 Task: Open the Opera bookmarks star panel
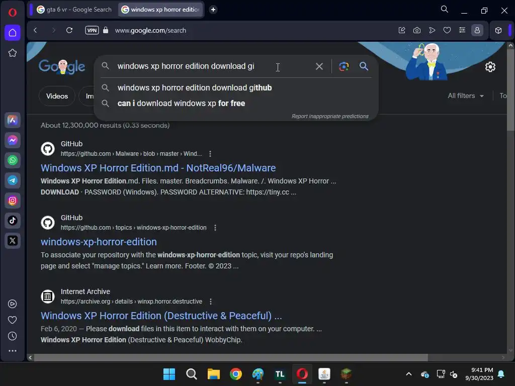point(13,53)
